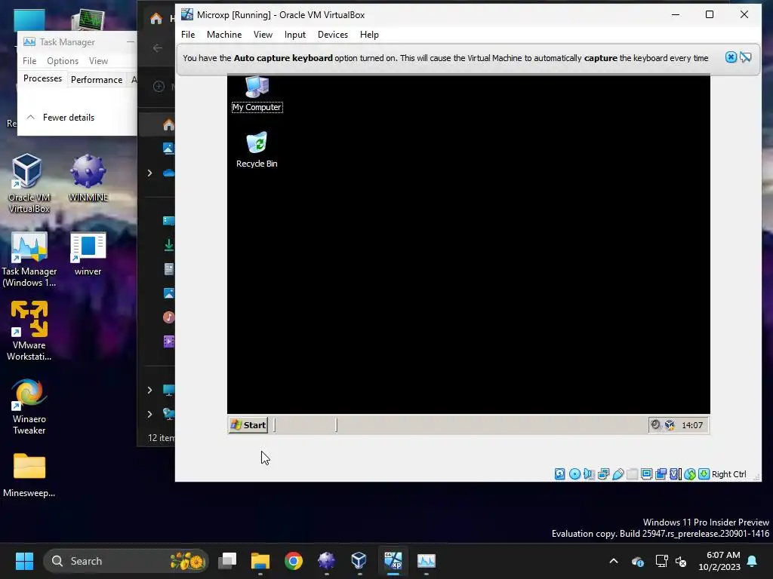The height and width of the screenshot is (579, 773).
Task: Select Gallery icon in File Explorer sidebar
Action: point(168,148)
